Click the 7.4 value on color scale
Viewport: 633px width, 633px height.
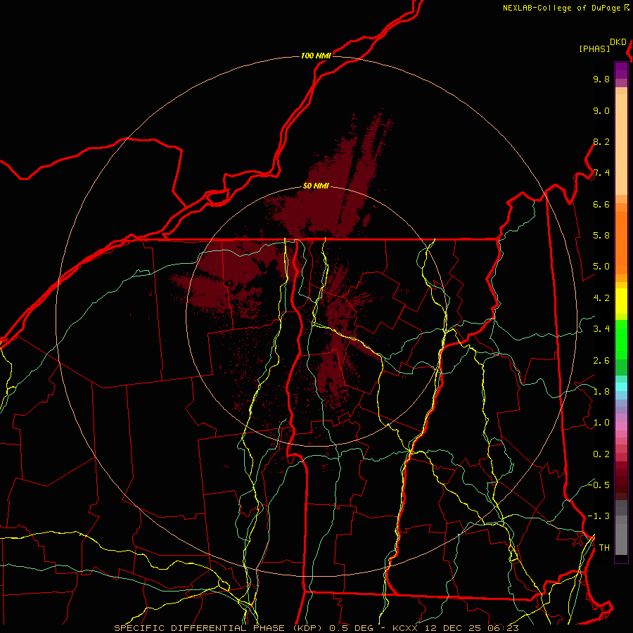click(x=601, y=173)
